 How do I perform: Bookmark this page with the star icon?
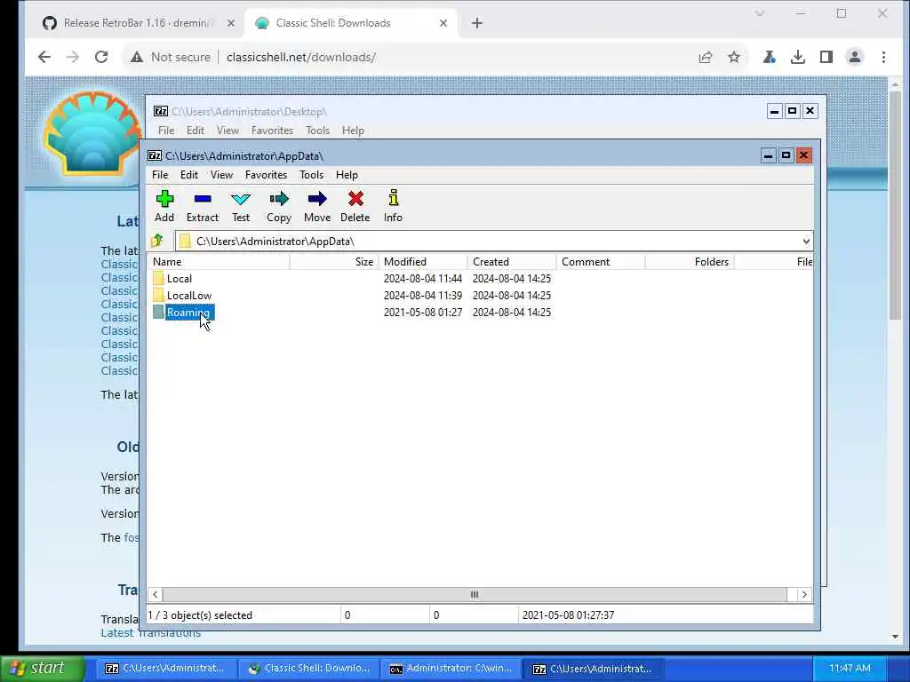[734, 57]
